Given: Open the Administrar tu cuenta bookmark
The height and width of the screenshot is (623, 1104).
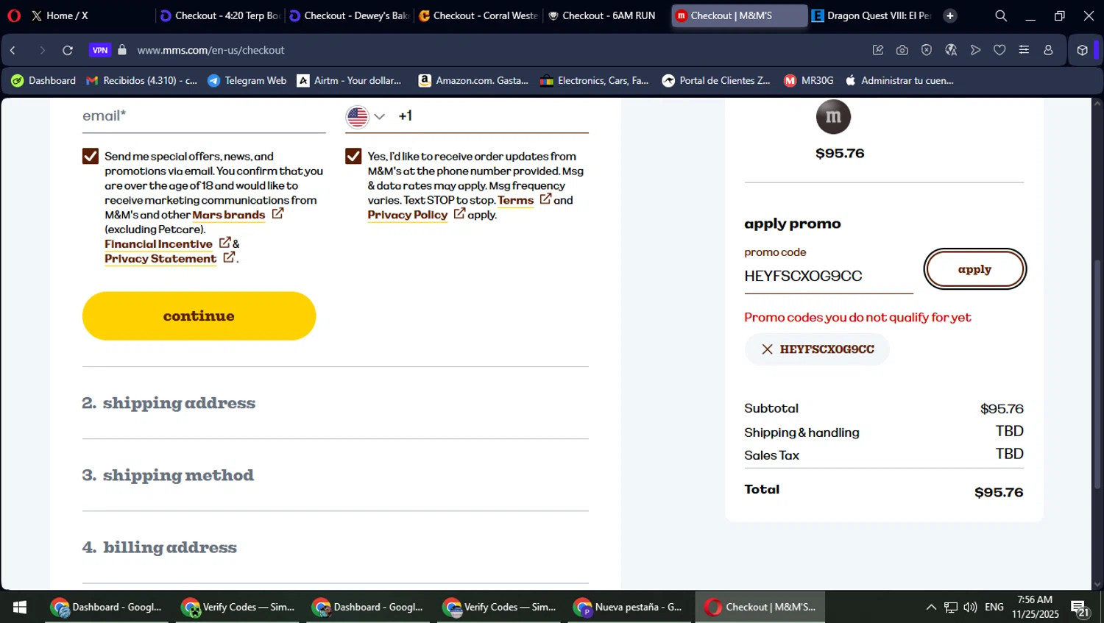Looking at the screenshot, I should pos(899,80).
